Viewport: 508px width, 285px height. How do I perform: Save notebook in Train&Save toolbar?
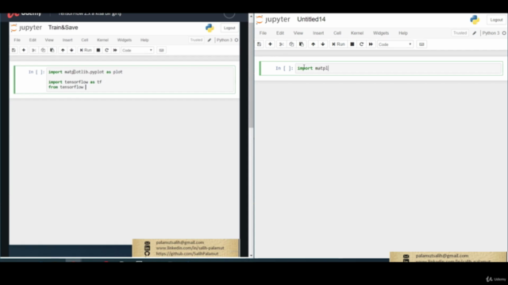[13, 50]
